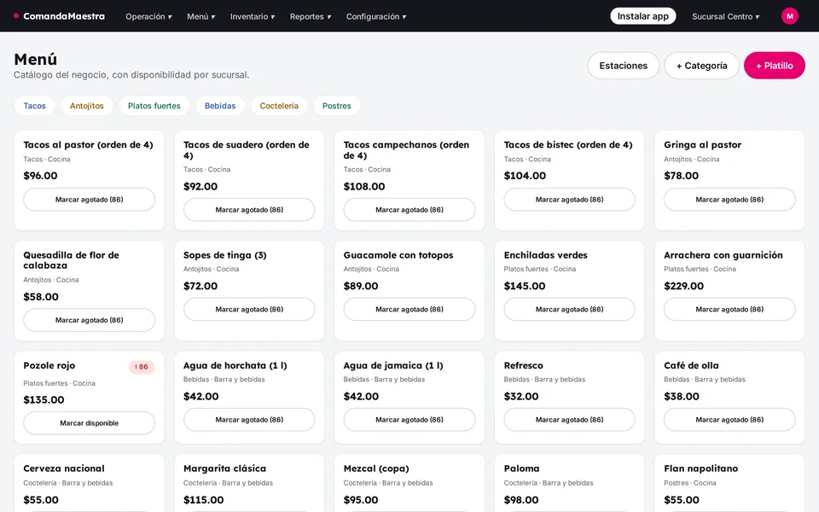Click the $145.00 price on Enchiladas verdes

(525, 286)
